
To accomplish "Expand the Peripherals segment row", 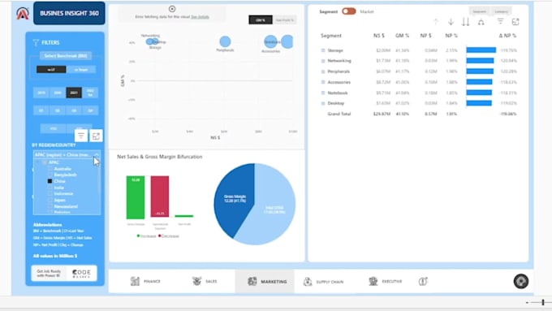I will click(323, 71).
